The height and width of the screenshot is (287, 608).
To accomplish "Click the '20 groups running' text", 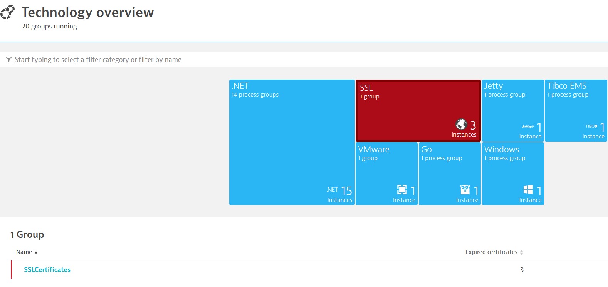I will click(49, 27).
